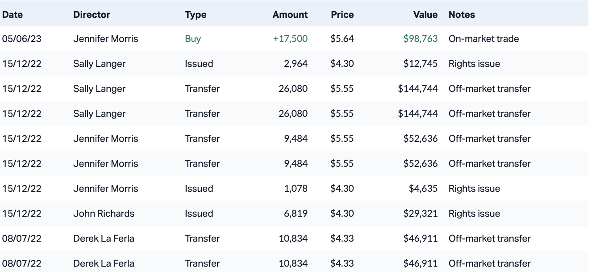Select the 05/06/23 date cell

(21, 39)
